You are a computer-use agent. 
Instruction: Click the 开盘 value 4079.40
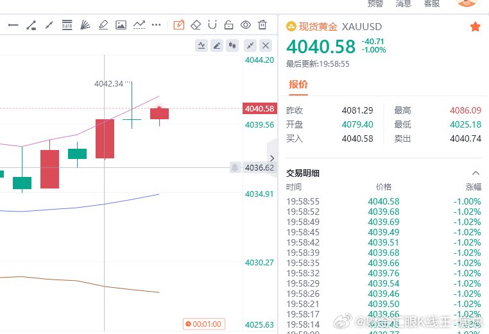click(x=357, y=124)
